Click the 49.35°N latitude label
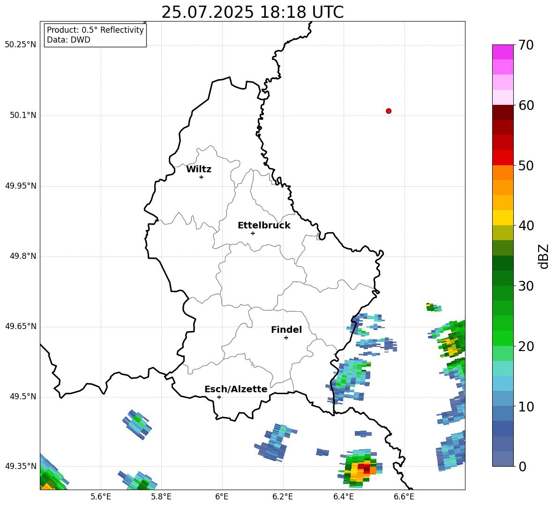The image size is (555, 506). tap(21, 466)
